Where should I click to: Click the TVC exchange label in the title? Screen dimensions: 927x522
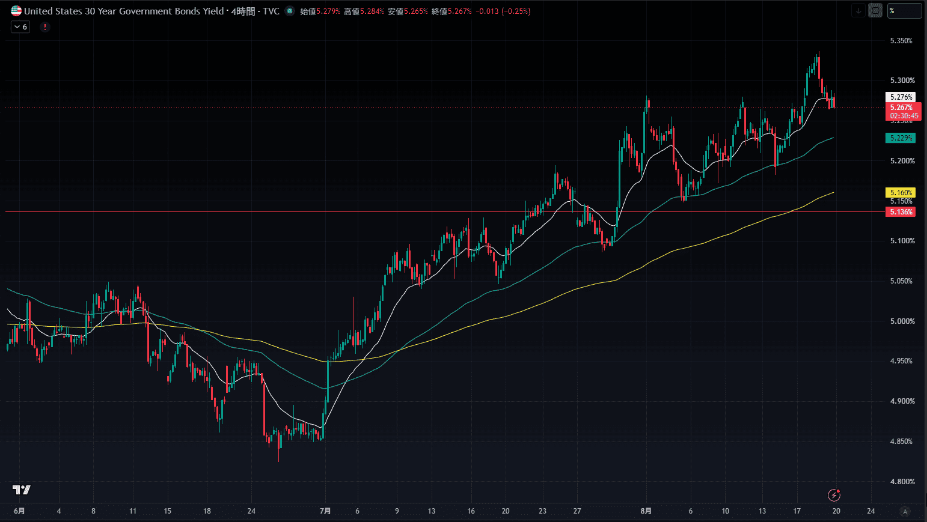pyautogui.click(x=271, y=11)
